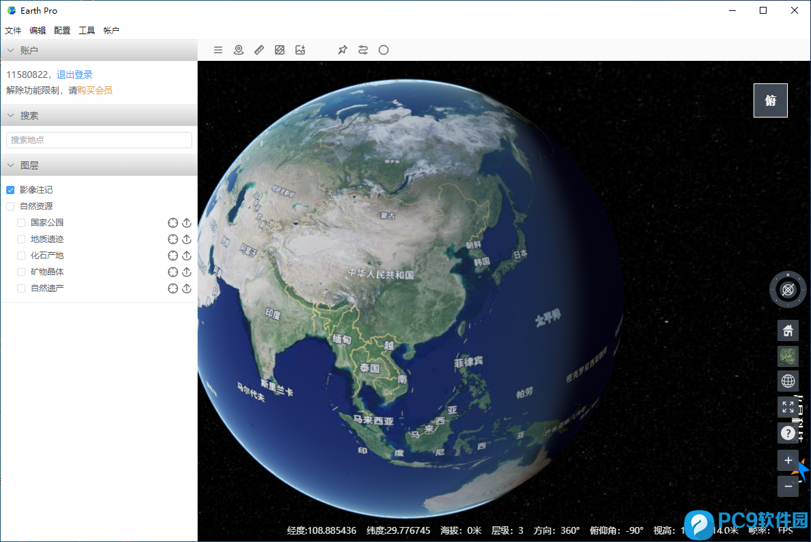This screenshot has width=811, height=542.
Task: Click the upload icon for 化石产地
Action: click(x=187, y=256)
